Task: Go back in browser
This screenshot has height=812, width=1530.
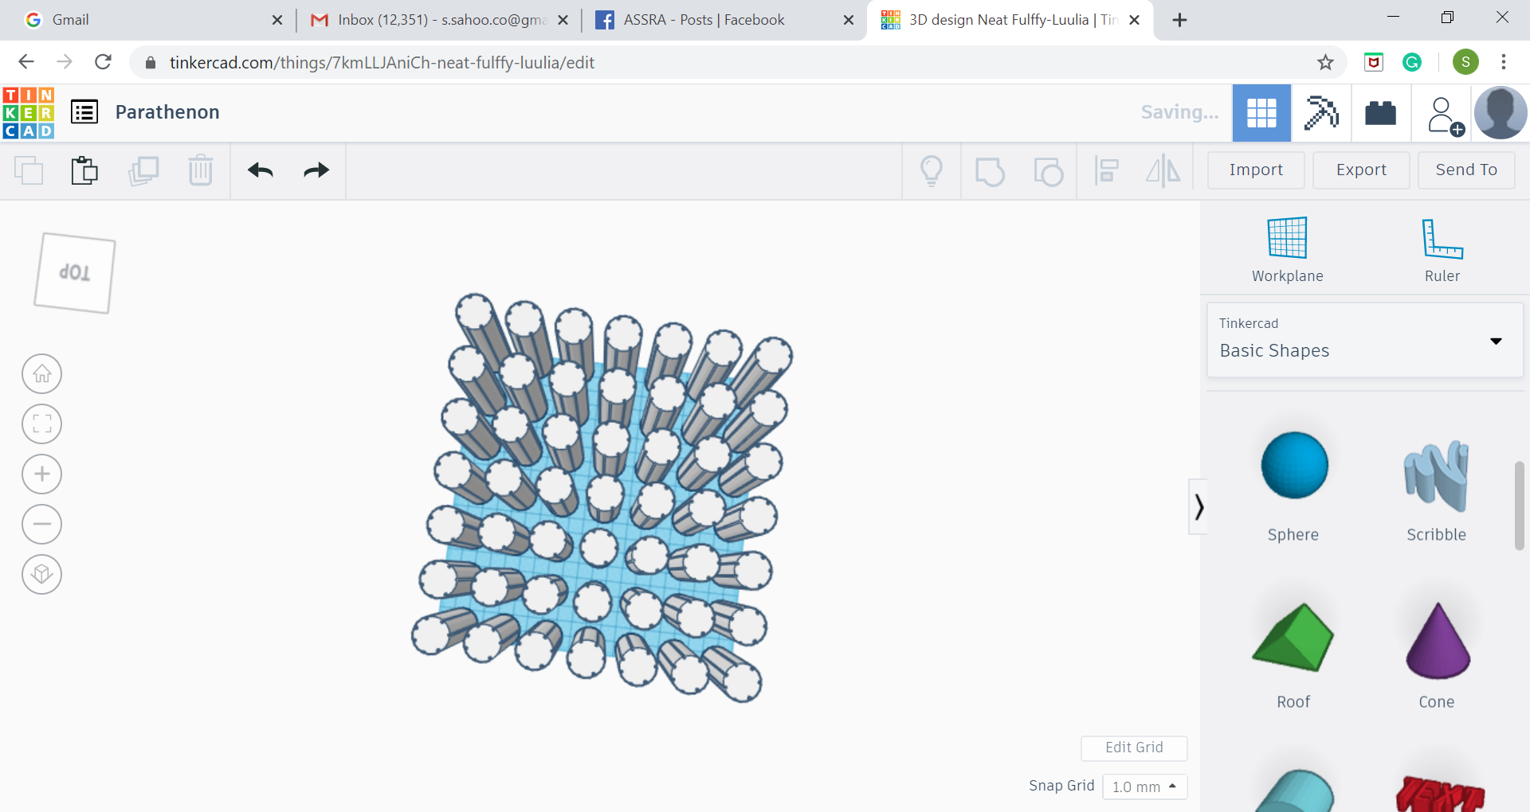Action: tap(26, 62)
